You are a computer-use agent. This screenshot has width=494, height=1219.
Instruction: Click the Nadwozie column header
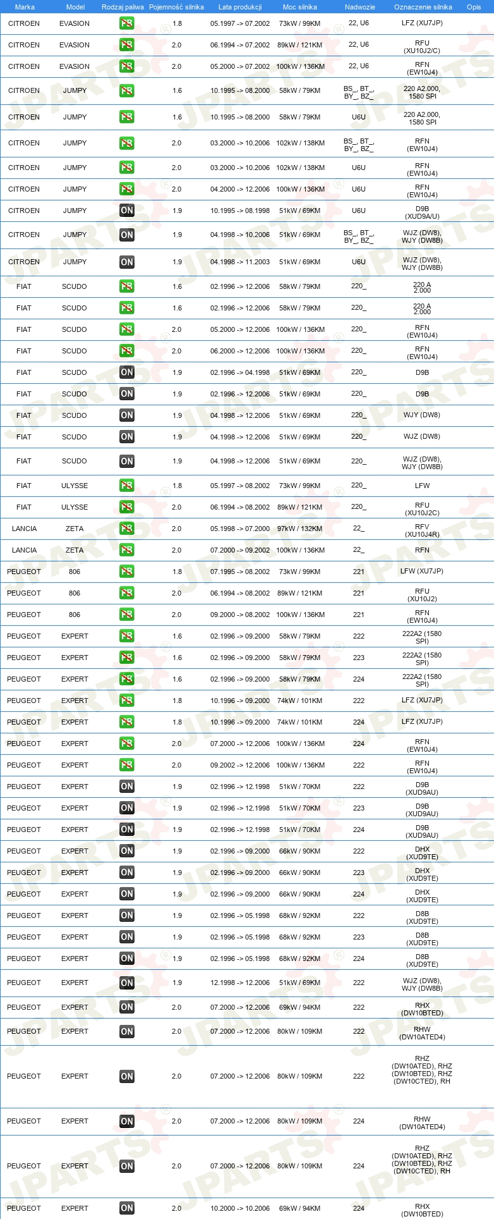coord(360,7)
